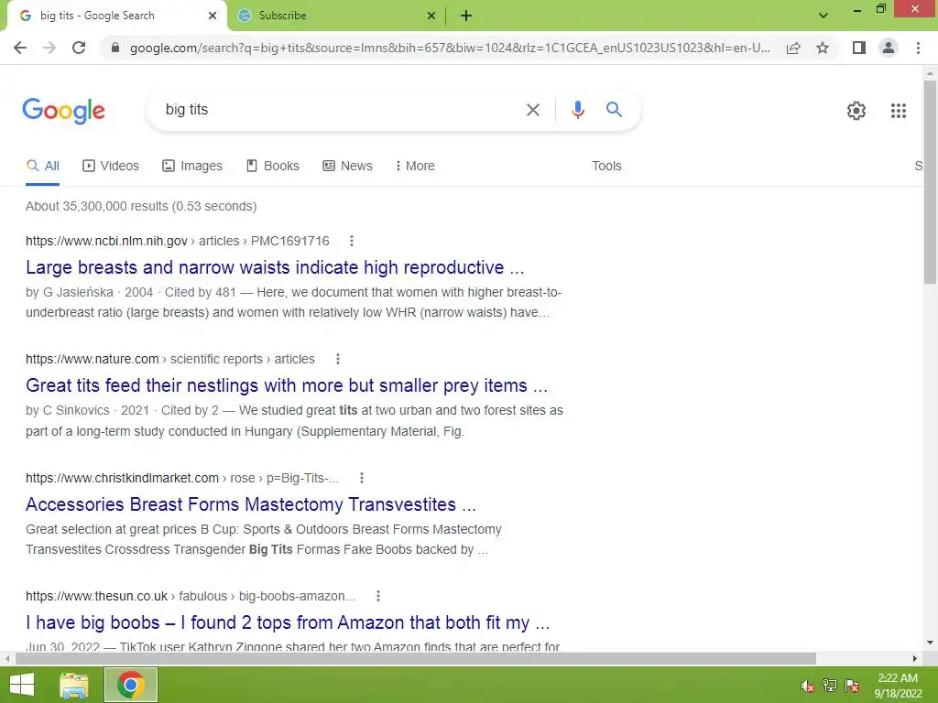Expand the More search categories menu
The height and width of the screenshot is (703, 938).
click(415, 167)
